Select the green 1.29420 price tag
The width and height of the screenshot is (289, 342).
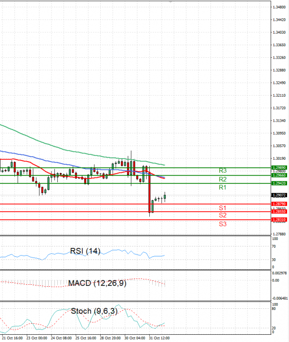point(279,183)
